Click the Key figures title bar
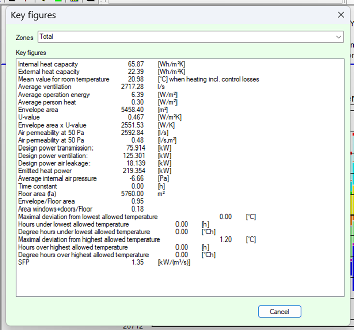Screen dimensions: 354x330 click(153, 15)
